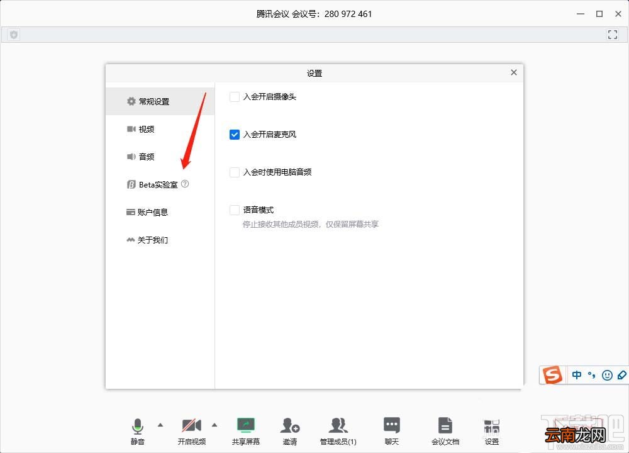
Task: Open the 关于我们 about tab
Action: coord(160,240)
